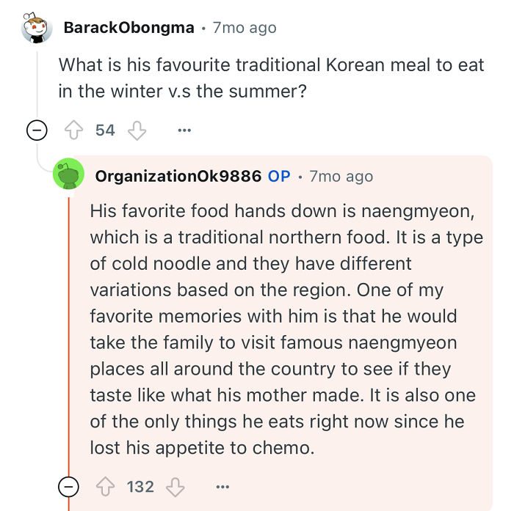Screen dimensions: 514x511
Task: Upvote BarackObongma's comment
Action: pyautogui.click(x=73, y=130)
